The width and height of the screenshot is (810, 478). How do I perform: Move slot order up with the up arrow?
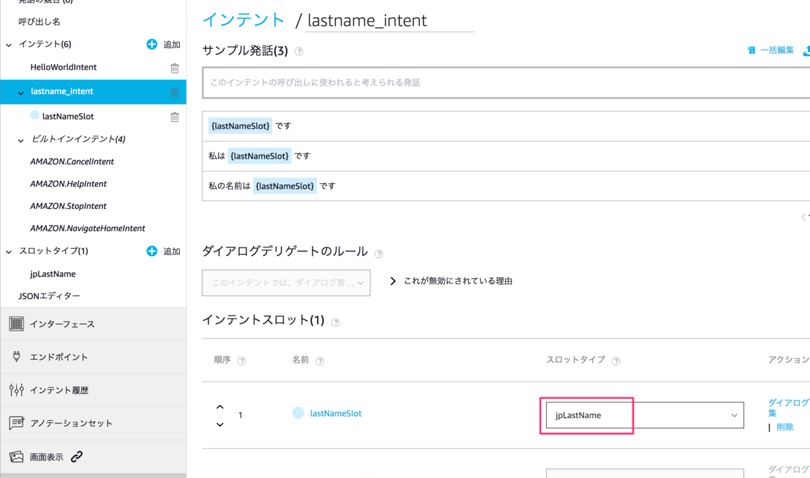(219, 407)
